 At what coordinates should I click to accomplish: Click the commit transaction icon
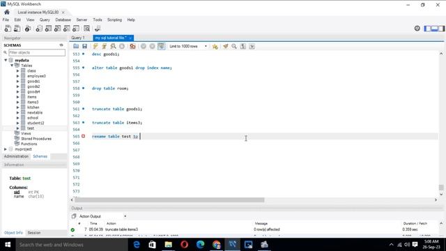click(144, 46)
